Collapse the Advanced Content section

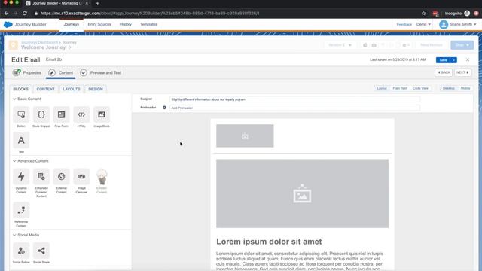pos(14,161)
